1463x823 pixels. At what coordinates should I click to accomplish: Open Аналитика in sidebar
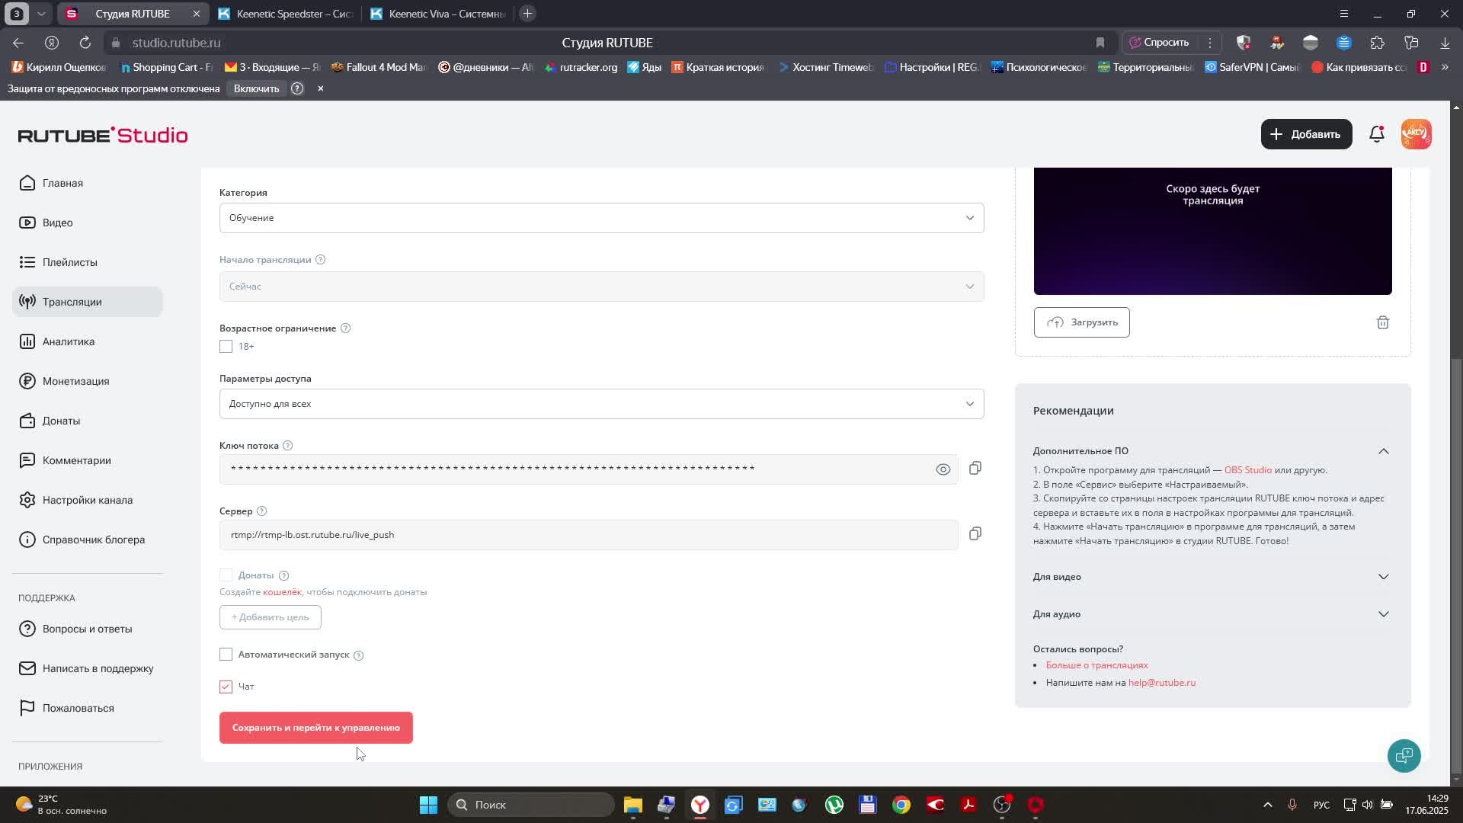tap(88, 341)
